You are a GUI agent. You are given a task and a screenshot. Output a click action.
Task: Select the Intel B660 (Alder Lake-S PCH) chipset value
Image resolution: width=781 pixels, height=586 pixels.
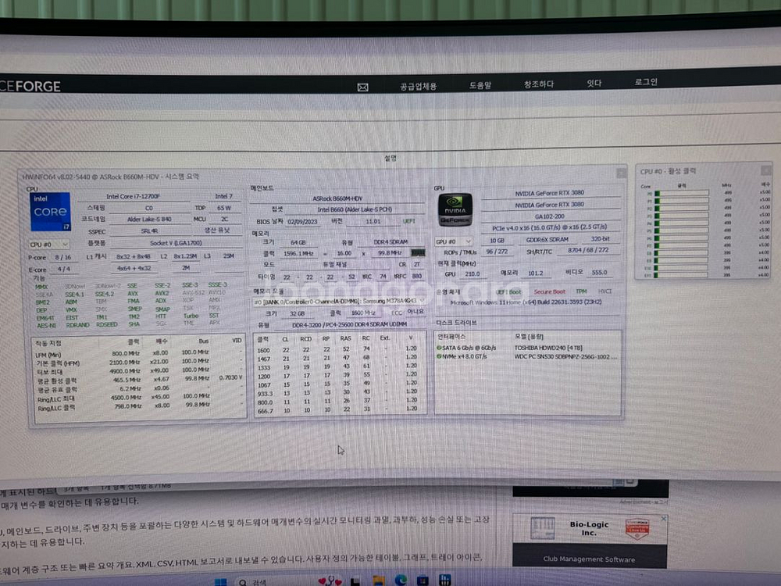pos(354,209)
